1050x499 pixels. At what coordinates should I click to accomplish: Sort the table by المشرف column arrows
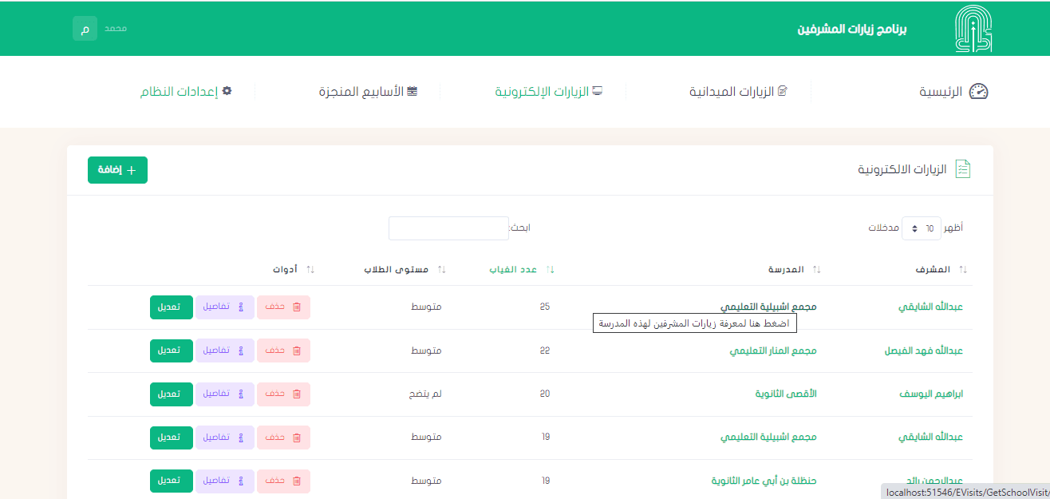pos(963,270)
